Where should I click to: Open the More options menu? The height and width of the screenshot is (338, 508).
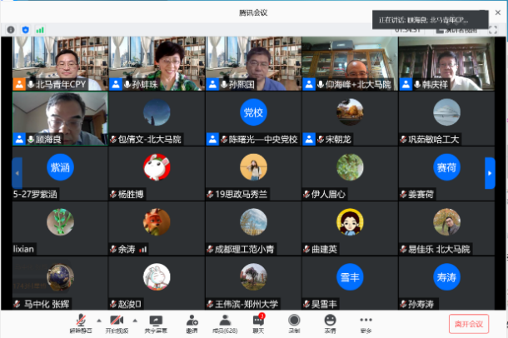pyautogui.click(x=366, y=321)
